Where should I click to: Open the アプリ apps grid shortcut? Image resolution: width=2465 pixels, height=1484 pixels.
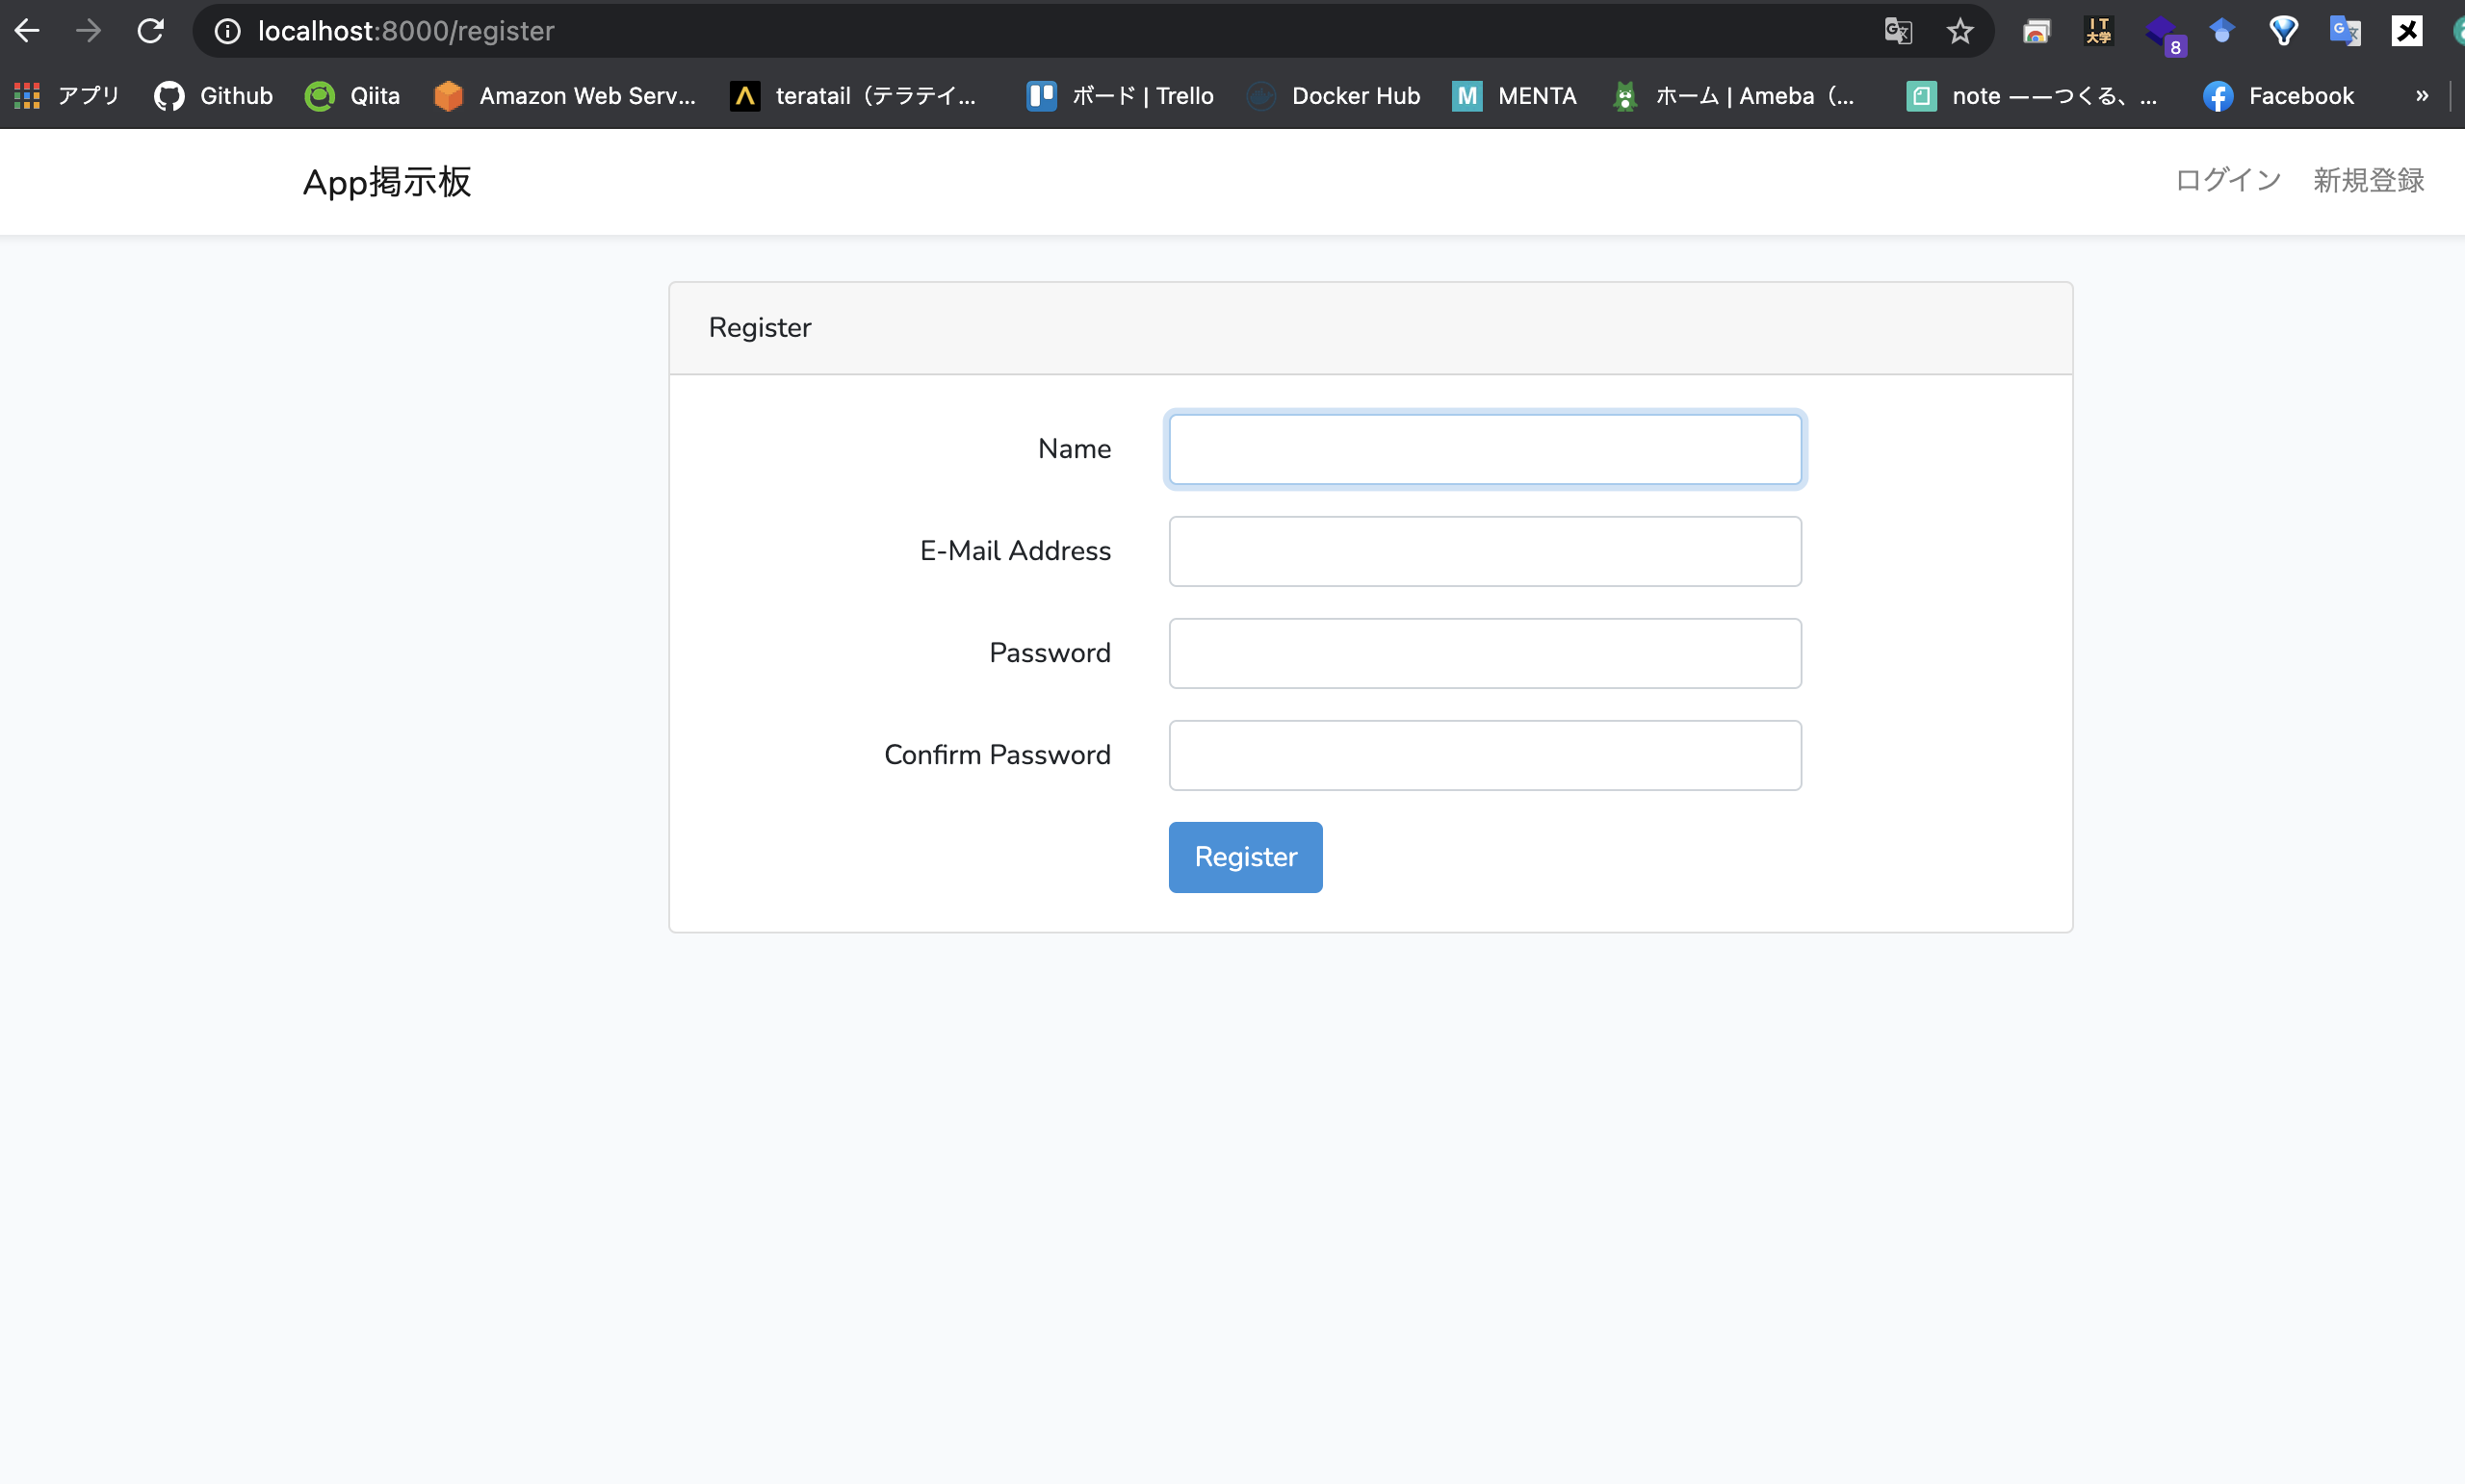[67, 96]
